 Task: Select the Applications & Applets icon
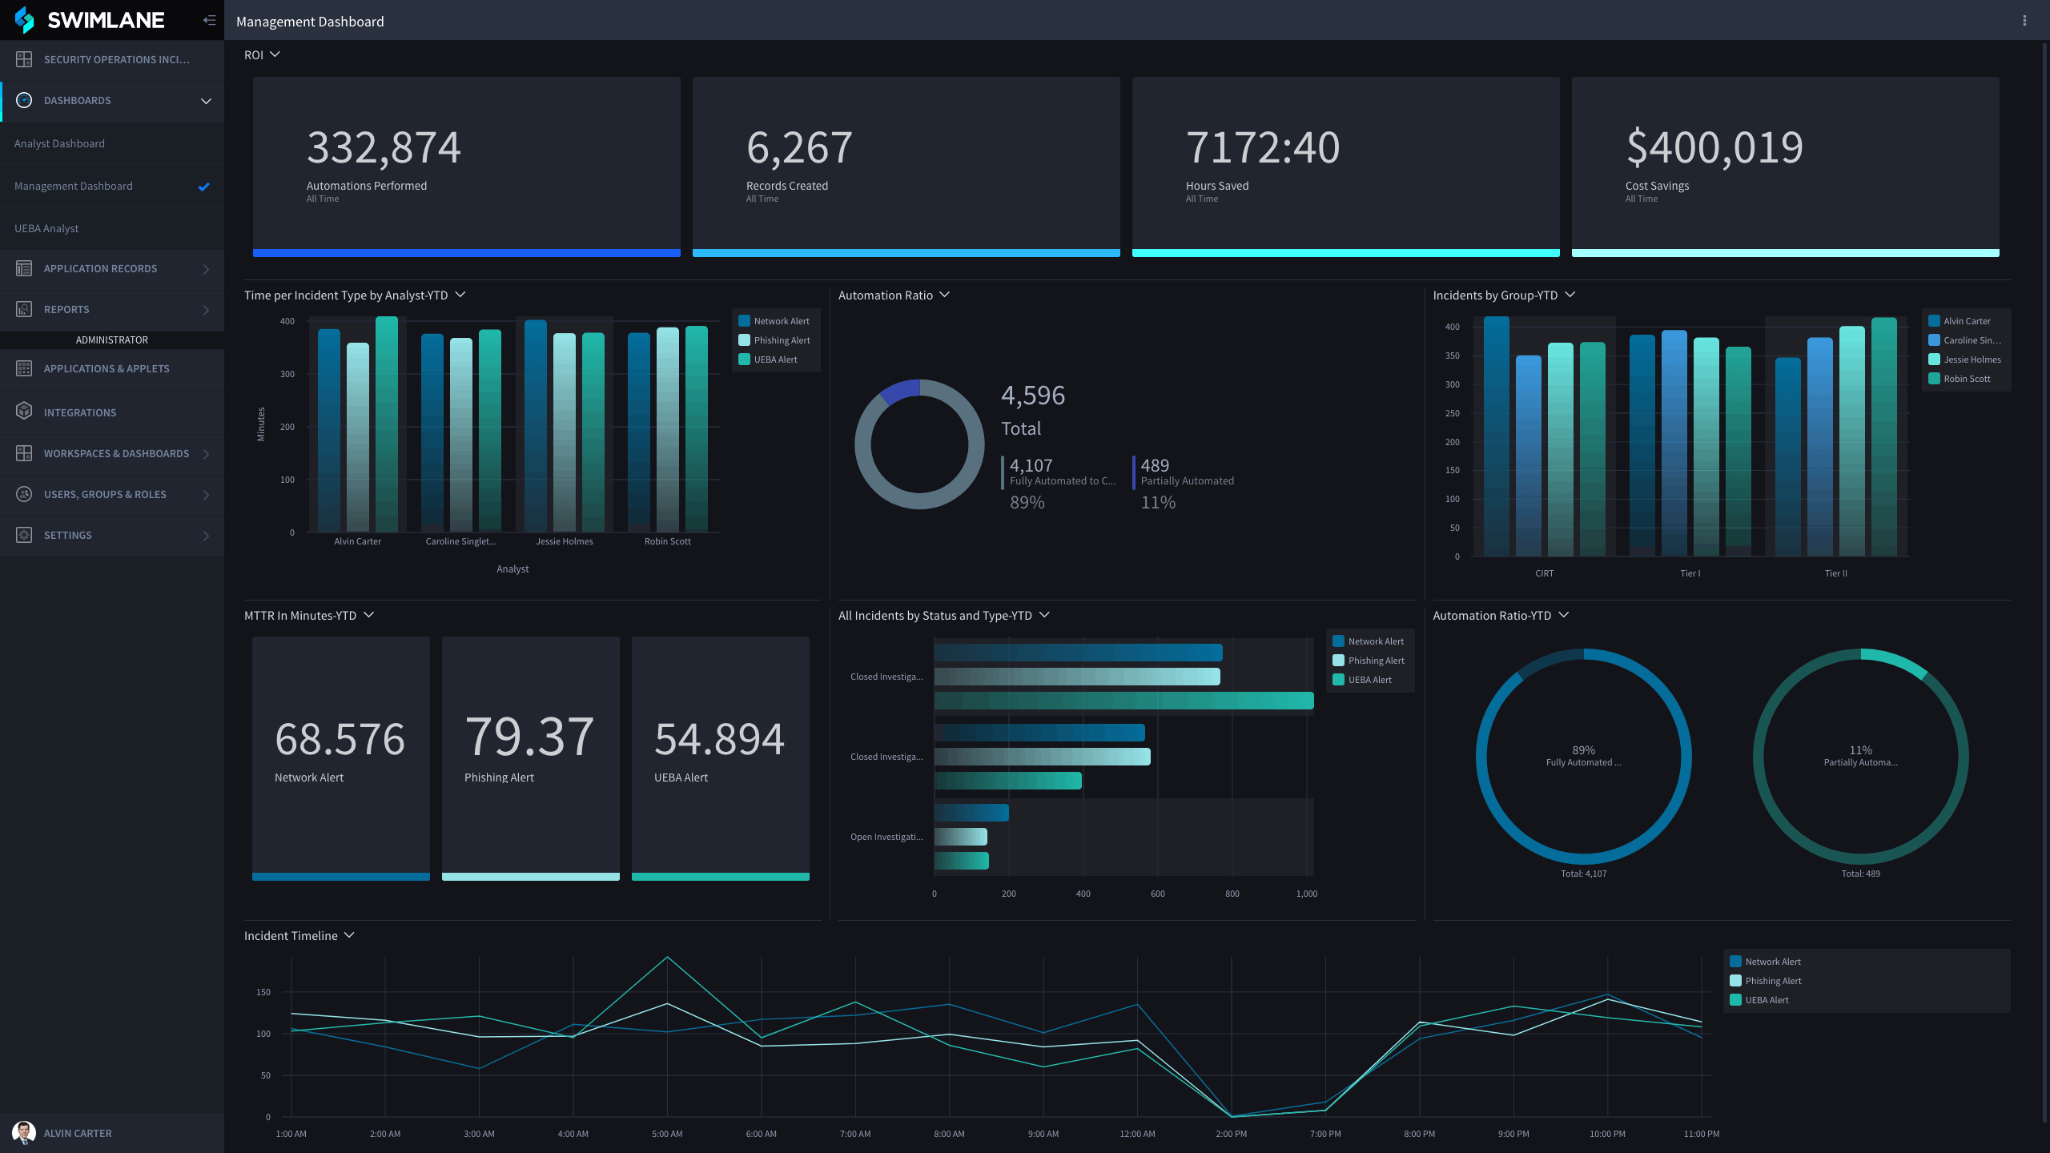click(x=24, y=368)
